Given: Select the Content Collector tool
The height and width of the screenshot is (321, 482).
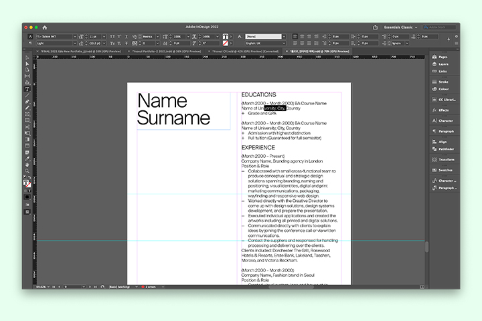Looking at the screenshot, I should click(27, 82).
